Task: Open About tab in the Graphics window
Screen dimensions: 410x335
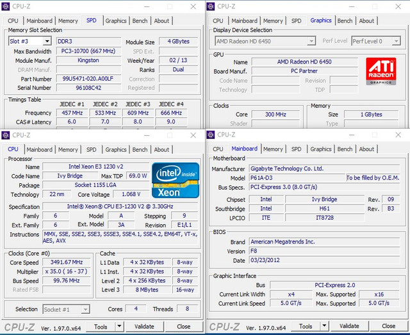Action: (366, 20)
